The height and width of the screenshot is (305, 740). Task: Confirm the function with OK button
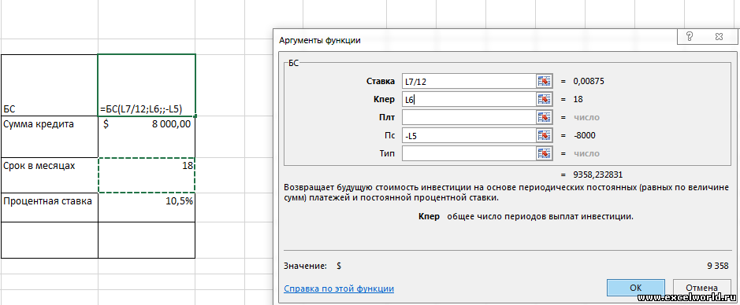pyautogui.click(x=636, y=288)
